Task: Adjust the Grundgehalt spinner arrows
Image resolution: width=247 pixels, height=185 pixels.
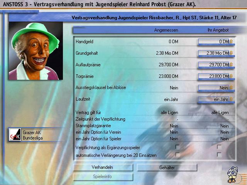Action: coord(231,53)
